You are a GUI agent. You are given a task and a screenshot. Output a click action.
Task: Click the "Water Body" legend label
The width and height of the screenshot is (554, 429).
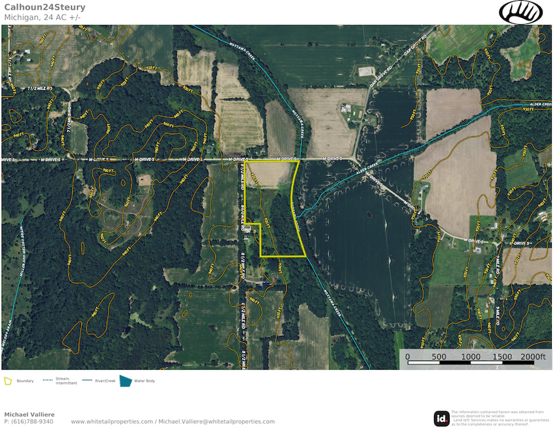tap(145, 381)
